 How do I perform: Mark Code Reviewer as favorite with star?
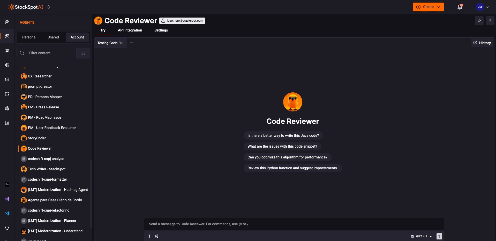point(479,21)
